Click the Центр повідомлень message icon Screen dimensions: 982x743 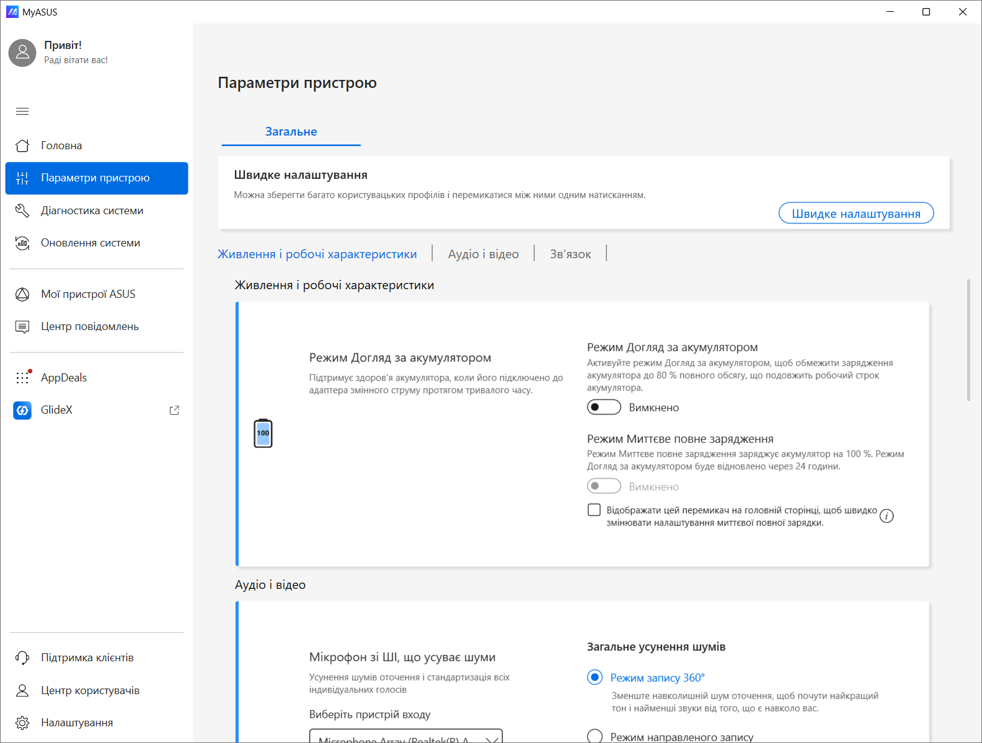pos(22,327)
